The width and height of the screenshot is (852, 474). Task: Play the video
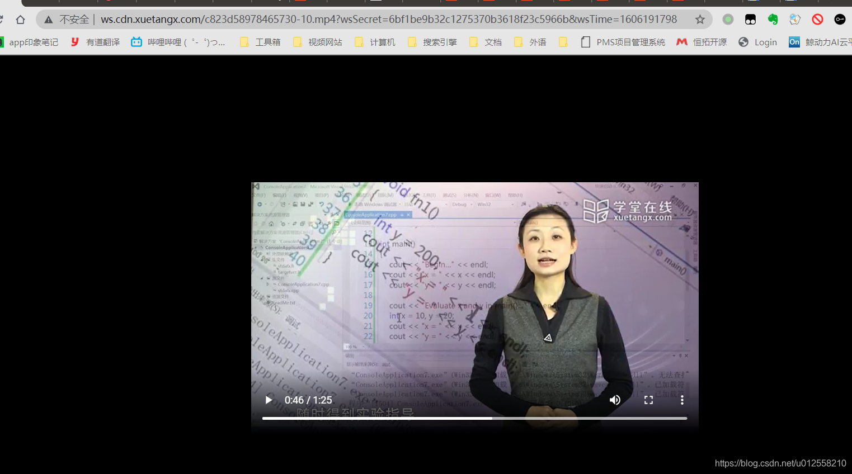pos(269,400)
